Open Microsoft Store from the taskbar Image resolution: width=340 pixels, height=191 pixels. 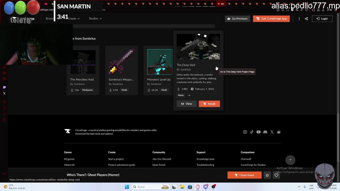click(190, 187)
